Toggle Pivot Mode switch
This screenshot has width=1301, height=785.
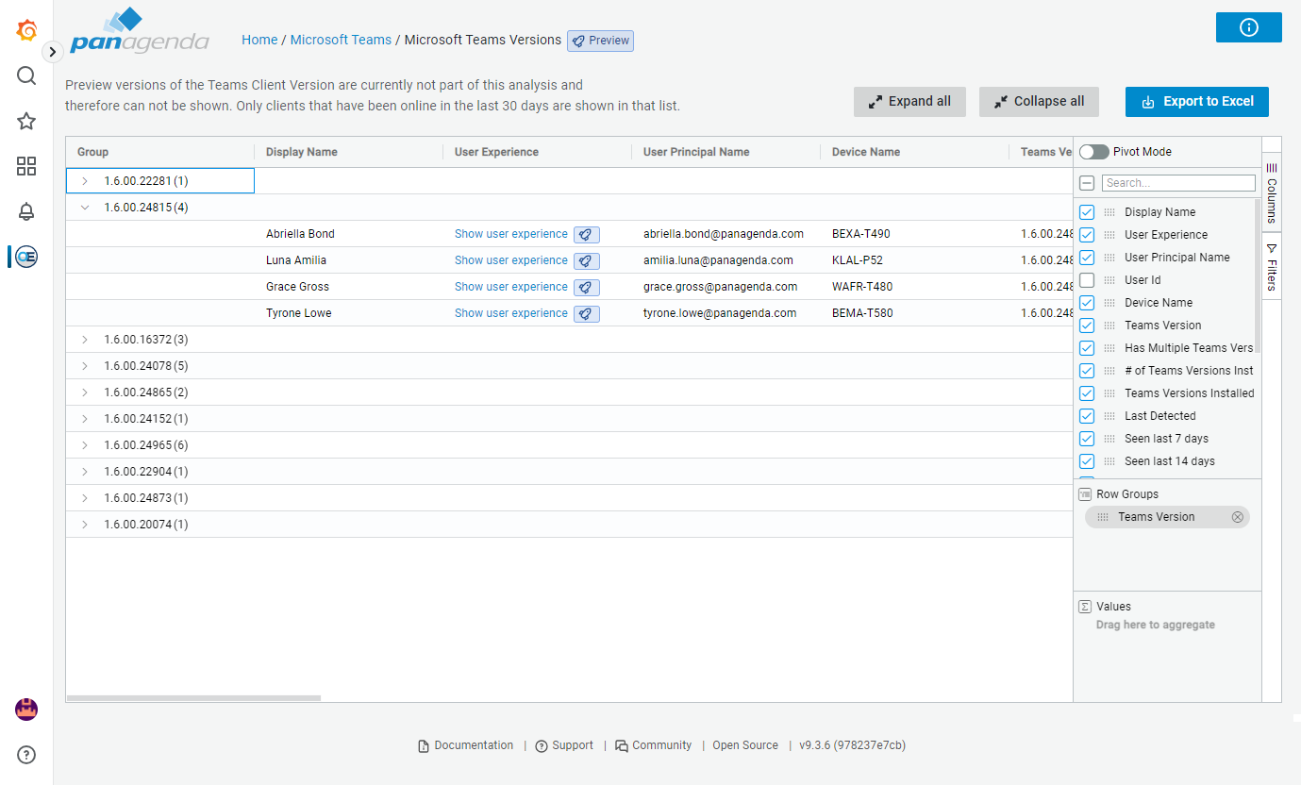pos(1093,152)
